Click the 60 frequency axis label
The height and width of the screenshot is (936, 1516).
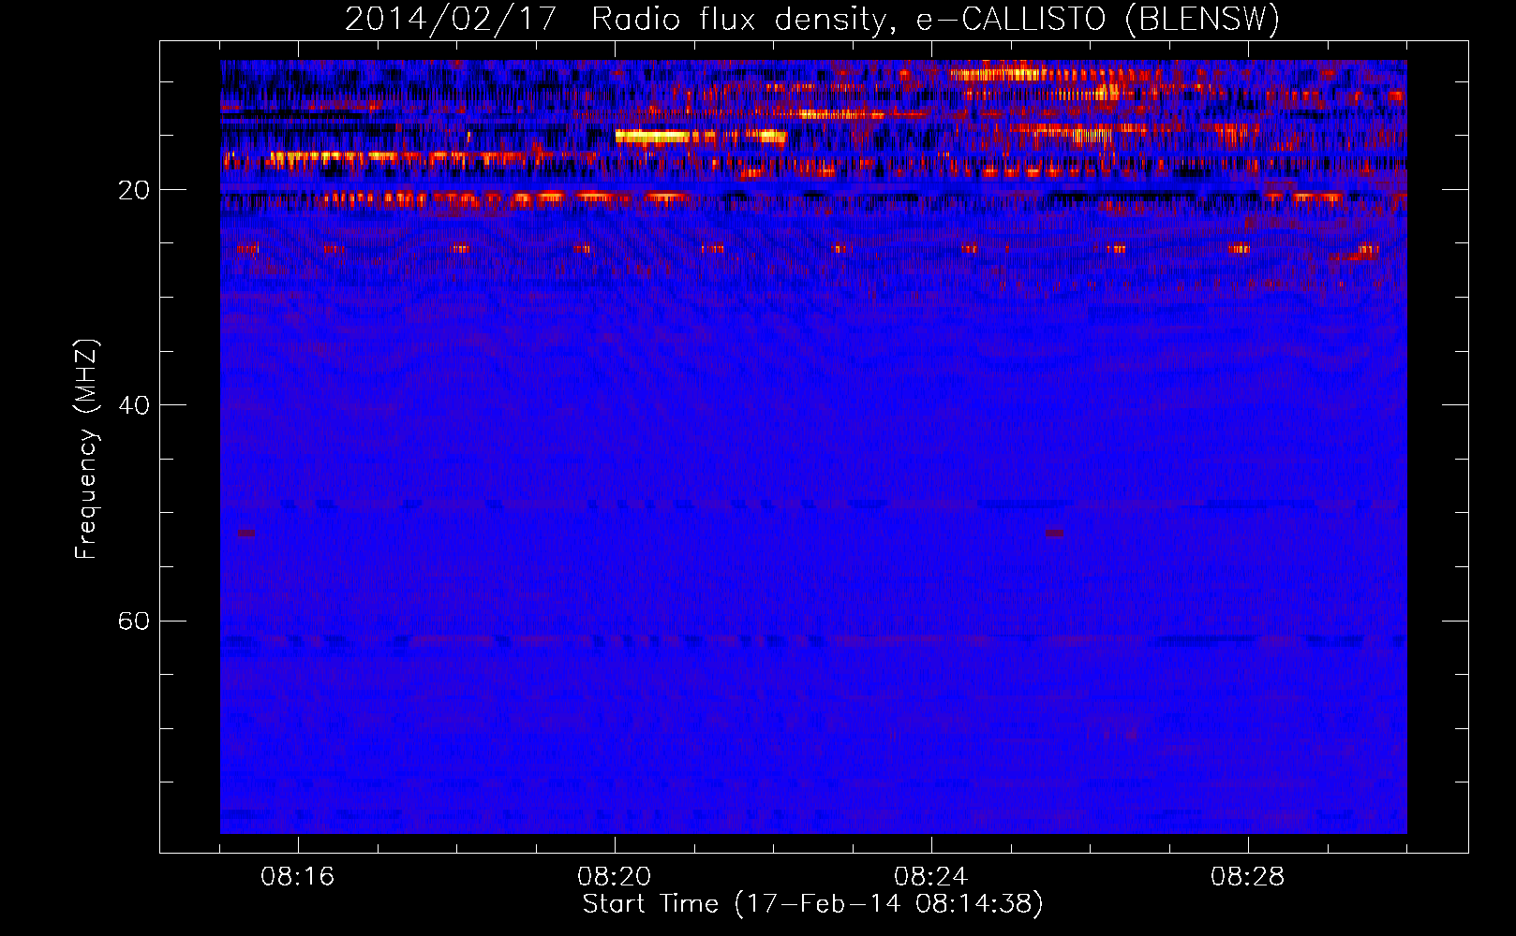pyautogui.click(x=134, y=621)
